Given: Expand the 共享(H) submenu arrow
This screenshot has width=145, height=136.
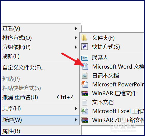Looking at the screenshot, I should point(76,109).
